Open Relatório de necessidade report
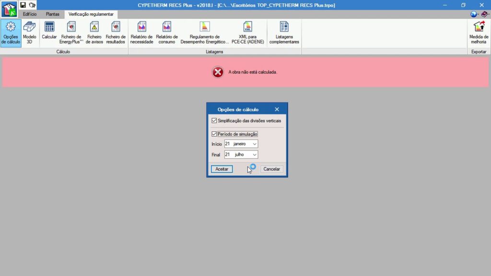 (x=141, y=32)
